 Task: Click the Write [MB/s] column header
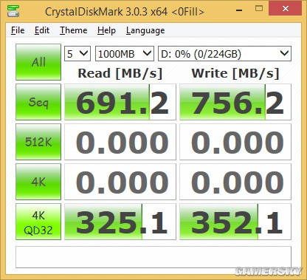pos(235,73)
